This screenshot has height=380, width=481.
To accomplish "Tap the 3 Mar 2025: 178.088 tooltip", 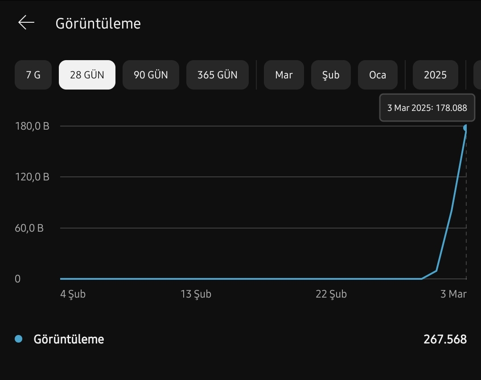I will click(x=428, y=108).
